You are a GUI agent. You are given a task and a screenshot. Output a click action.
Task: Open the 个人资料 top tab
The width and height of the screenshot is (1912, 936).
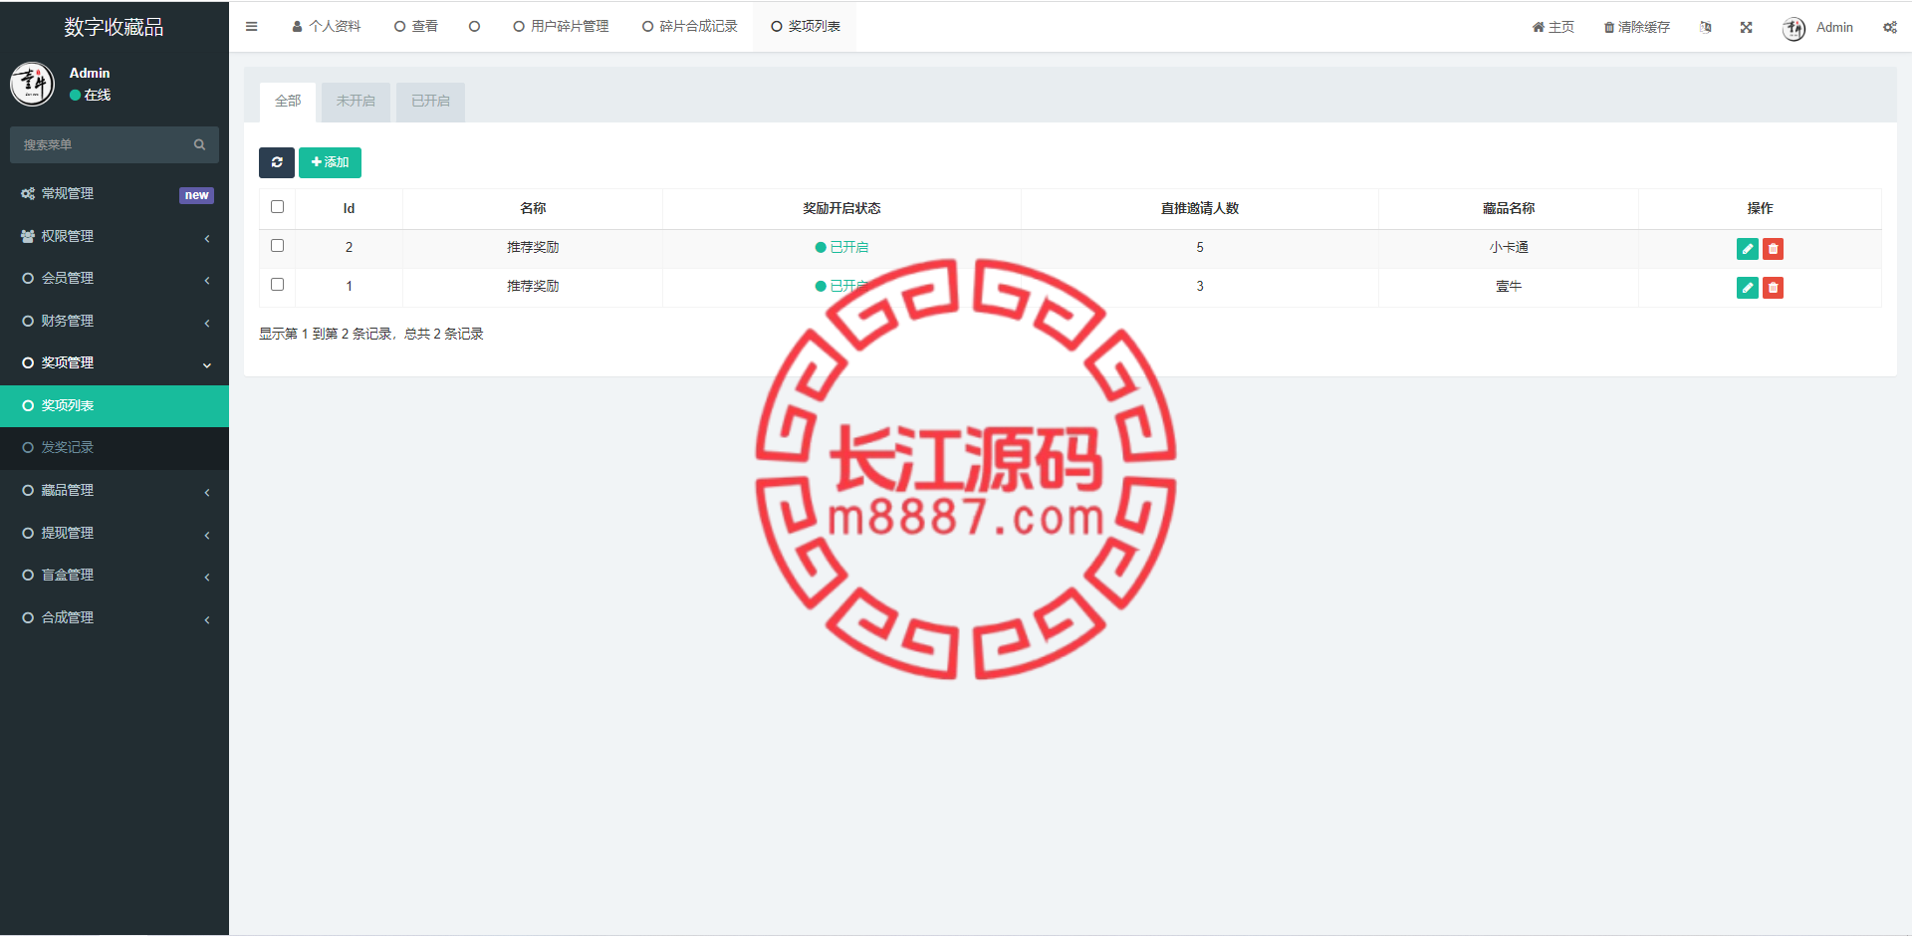click(326, 27)
